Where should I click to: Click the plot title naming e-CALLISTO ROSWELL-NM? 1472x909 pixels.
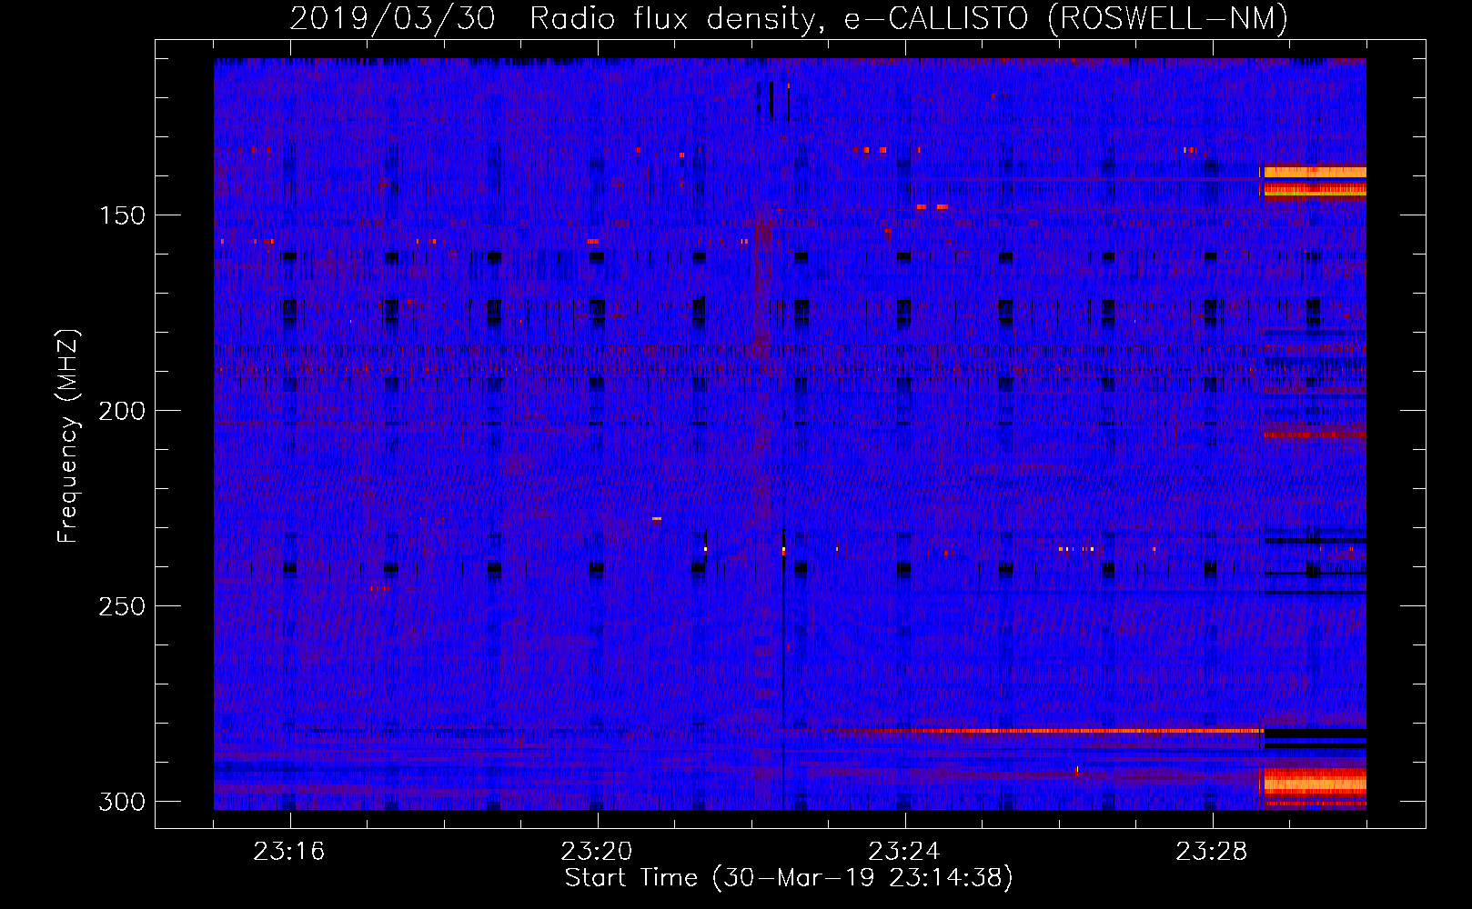pyautogui.click(x=789, y=18)
